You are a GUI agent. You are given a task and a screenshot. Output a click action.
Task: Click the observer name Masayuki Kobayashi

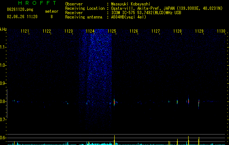click(x=131, y=4)
